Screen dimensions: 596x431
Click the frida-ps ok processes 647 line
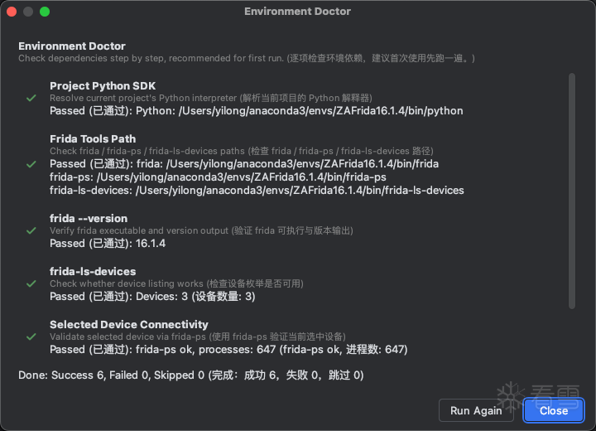[x=228, y=350]
